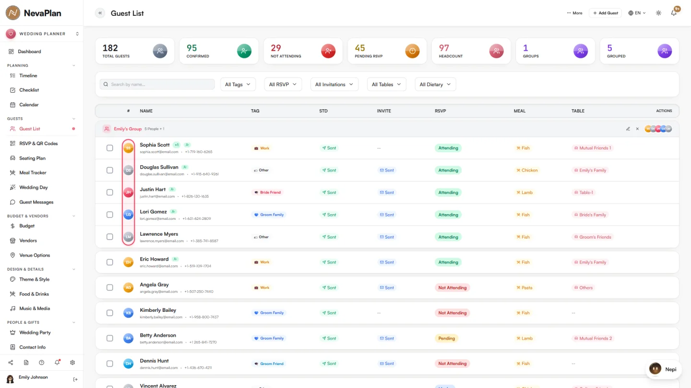Image resolution: width=691 pixels, height=388 pixels.
Task: Click the Attending badge for Sophia Scott
Action: tap(448, 148)
